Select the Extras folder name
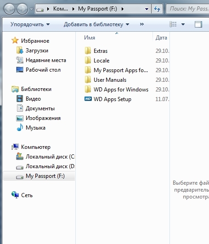The height and width of the screenshot is (244, 209). pos(101,51)
